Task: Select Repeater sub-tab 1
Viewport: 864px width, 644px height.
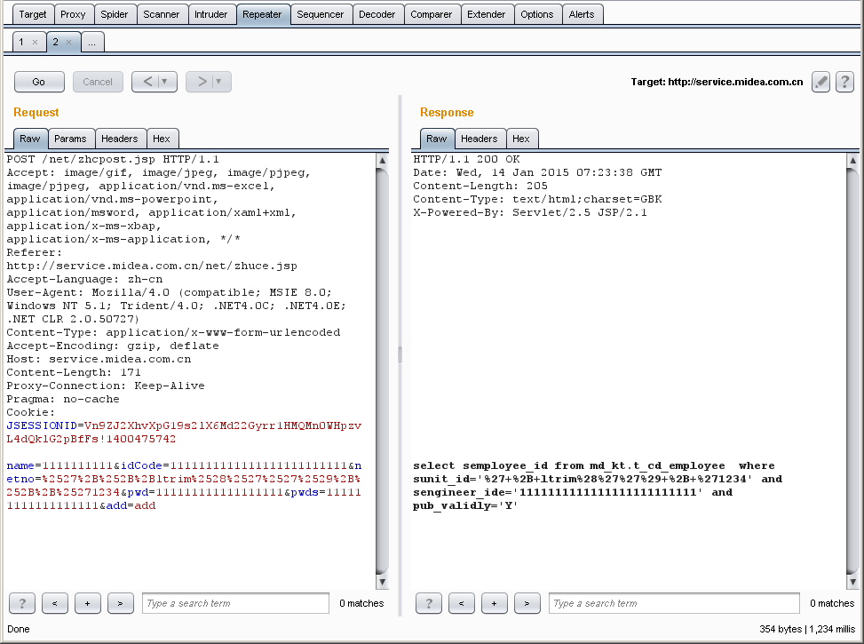Action: pyautogui.click(x=21, y=42)
